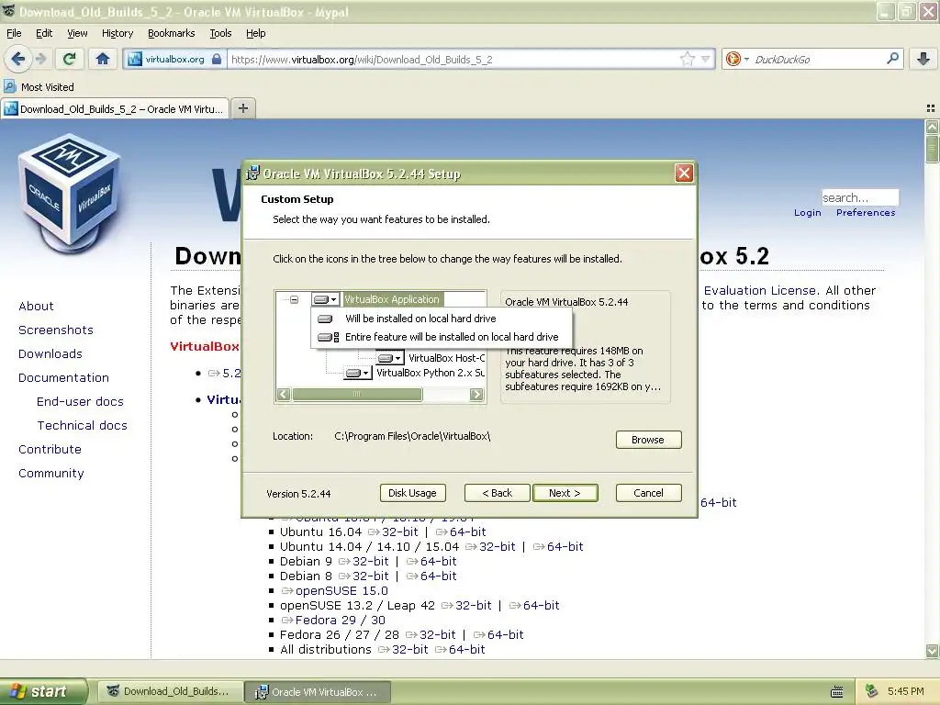This screenshot has height=705, width=940.
Task: Reload the page with the refresh icon
Action: pos(69,59)
